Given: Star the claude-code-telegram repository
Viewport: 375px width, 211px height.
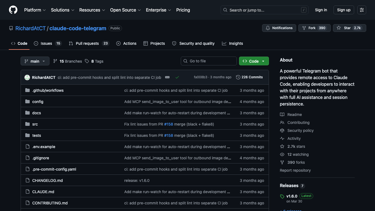Looking at the screenshot, I should (x=349, y=28).
